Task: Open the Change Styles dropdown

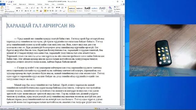Action: 110,9
